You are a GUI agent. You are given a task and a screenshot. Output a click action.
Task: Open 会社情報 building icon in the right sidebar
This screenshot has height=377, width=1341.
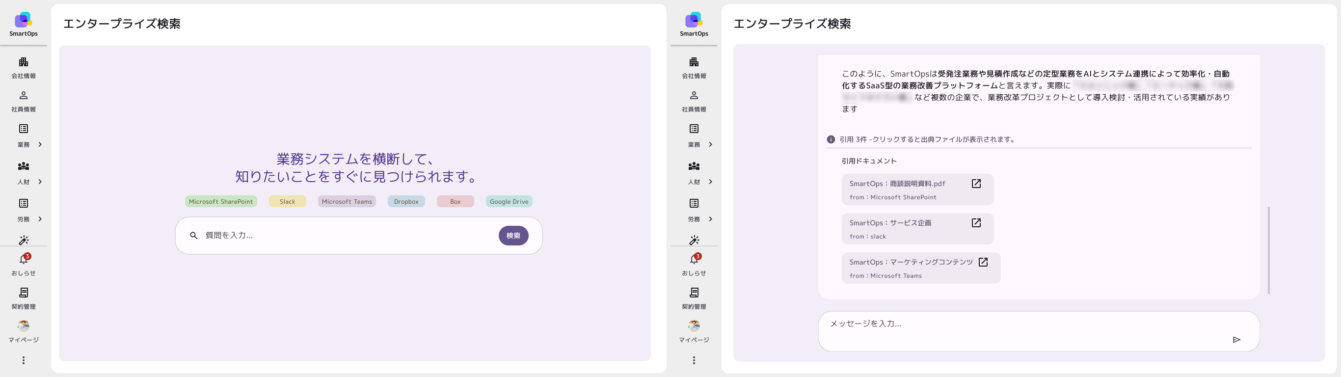pyautogui.click(x=694, y=62)
